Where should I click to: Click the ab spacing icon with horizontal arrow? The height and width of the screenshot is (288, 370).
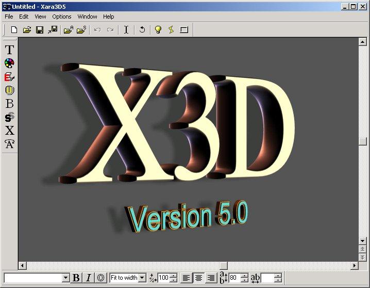[255, 278]
